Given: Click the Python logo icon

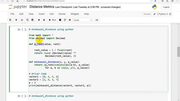Looking at the screenshot, I should click(155, 7).
